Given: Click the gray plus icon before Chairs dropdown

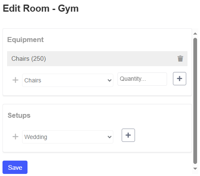Looking at the screenshot, I should pos(15,80).
